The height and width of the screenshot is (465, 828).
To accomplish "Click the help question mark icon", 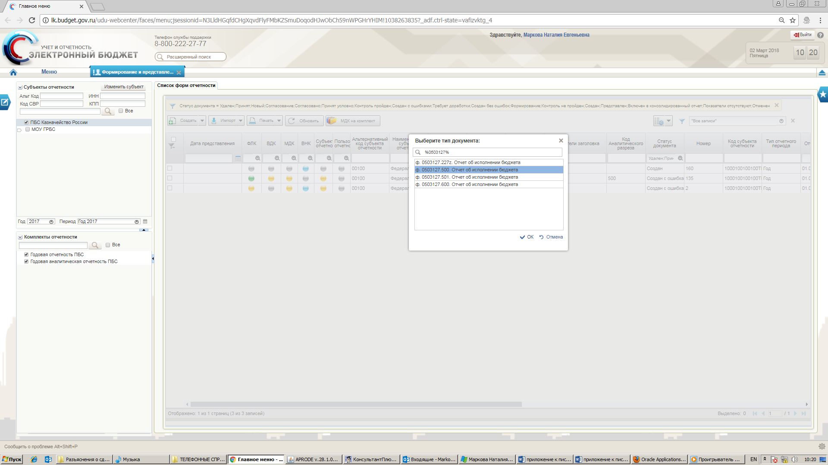I will [x=820, y=35].
